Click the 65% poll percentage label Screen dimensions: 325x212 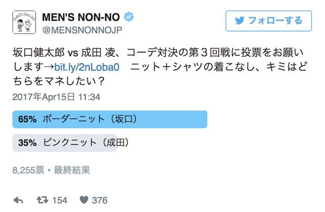point(27,119)
